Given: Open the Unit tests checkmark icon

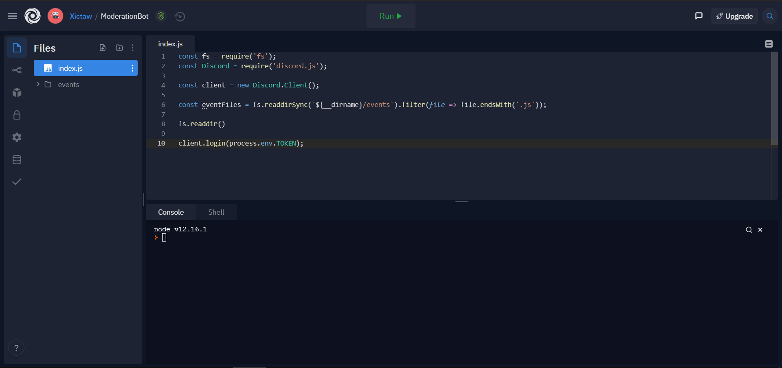Looking at the screenshot, I should 17,182.
